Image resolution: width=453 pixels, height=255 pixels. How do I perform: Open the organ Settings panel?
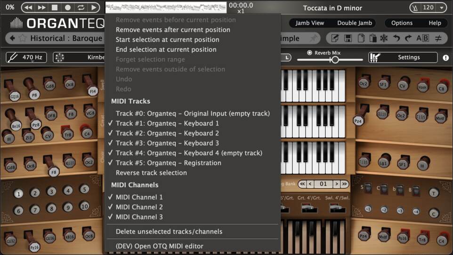click(403, 57)
